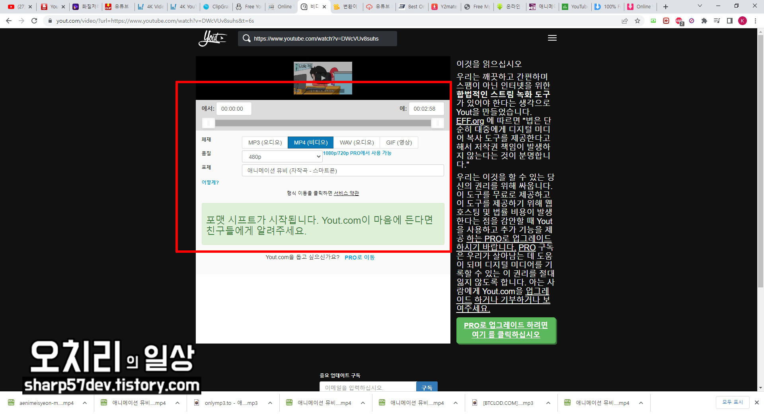
Task: Open the 480p quality dropdown
Action: pyautogui.click(x=282, y=156)
